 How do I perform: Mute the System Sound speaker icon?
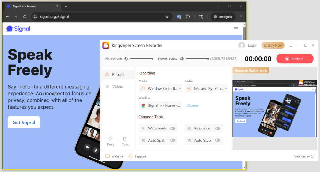[x=182, y=59]
